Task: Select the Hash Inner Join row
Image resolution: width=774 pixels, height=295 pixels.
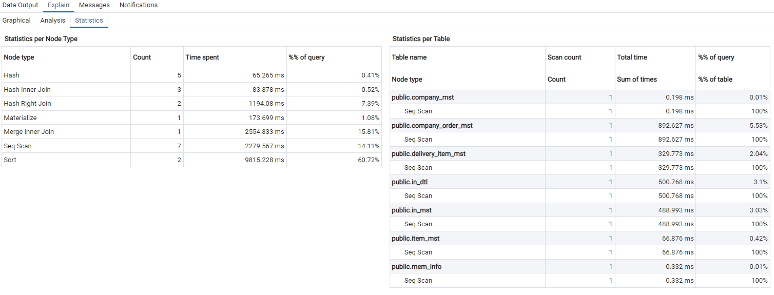Action: [x=192, y=90]
